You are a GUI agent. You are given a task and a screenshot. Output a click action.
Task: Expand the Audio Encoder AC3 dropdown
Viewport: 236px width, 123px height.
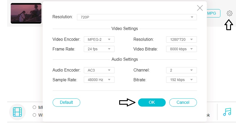tap(99, 70)
